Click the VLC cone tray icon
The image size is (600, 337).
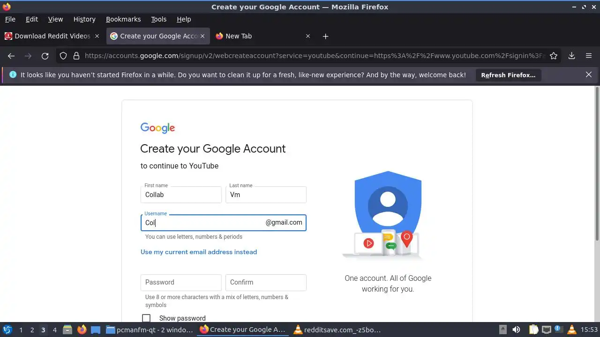[571, 330]
